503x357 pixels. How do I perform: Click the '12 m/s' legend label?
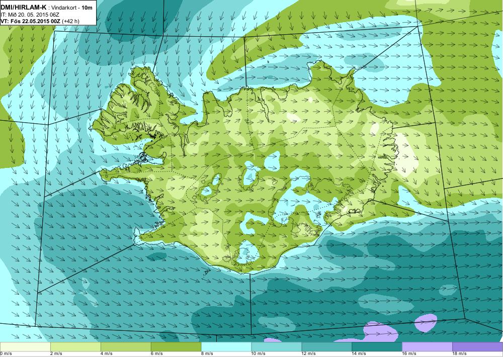click(309, 354)
